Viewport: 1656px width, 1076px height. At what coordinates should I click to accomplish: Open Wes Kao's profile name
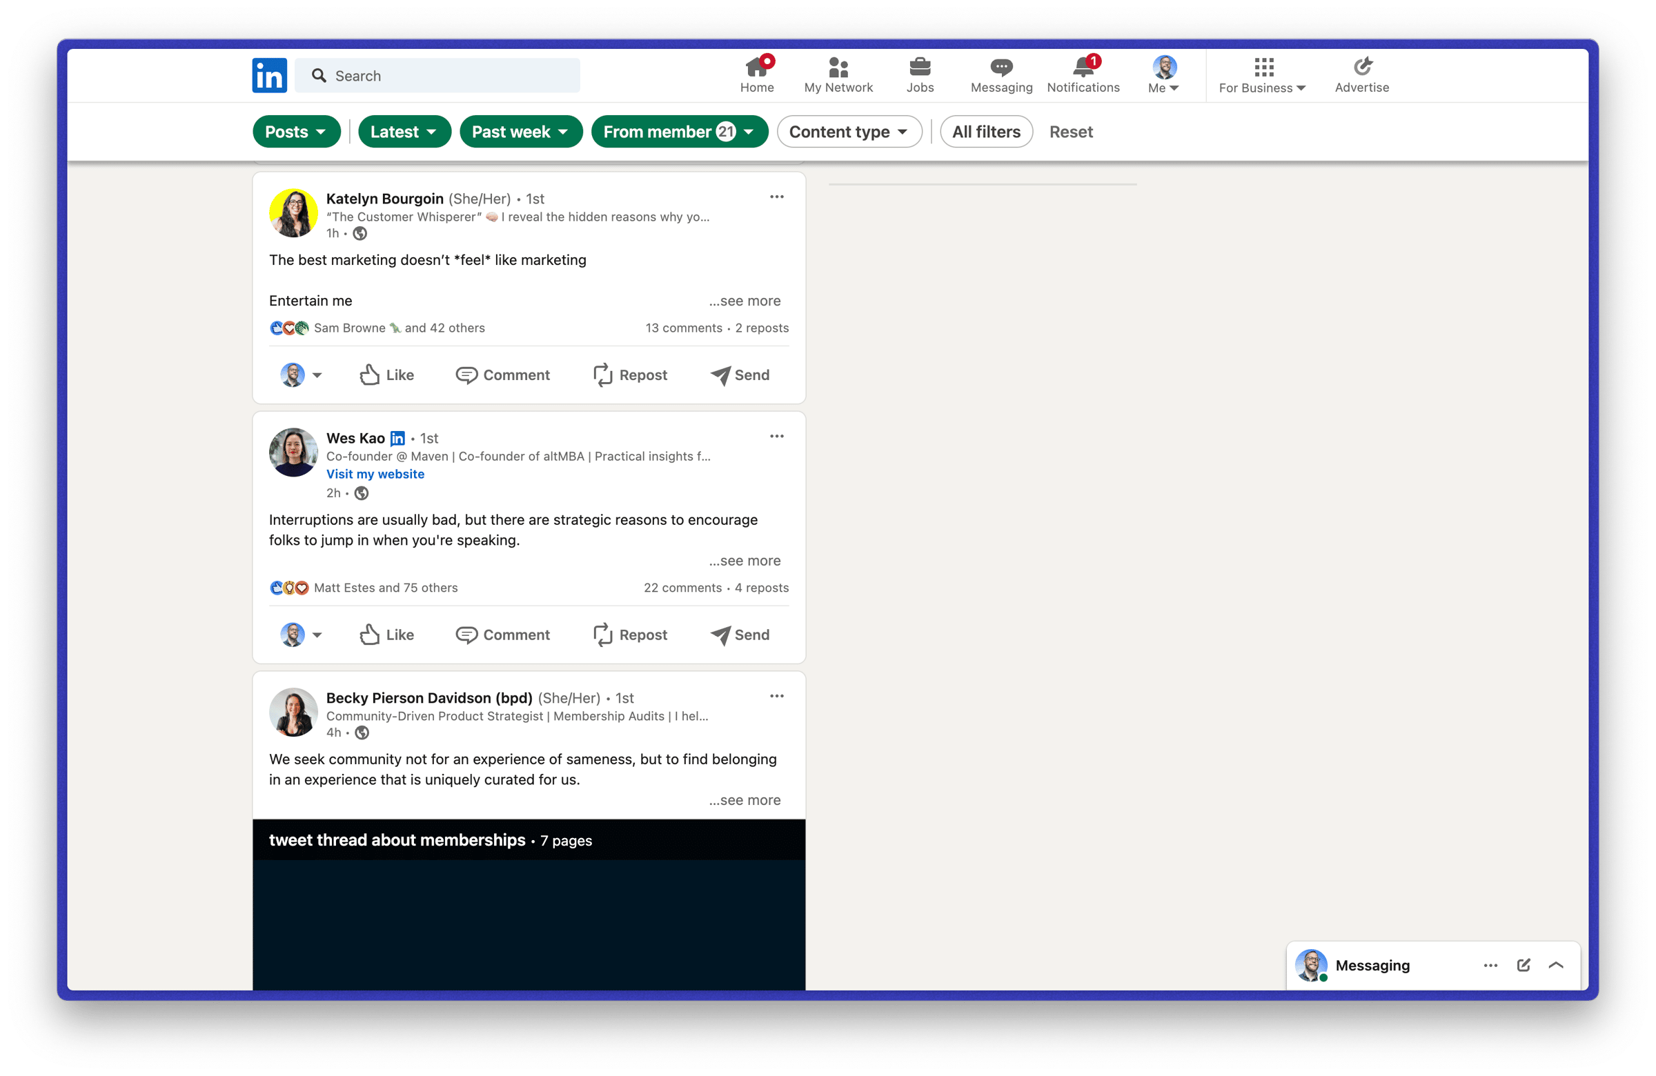coord(355,437)
